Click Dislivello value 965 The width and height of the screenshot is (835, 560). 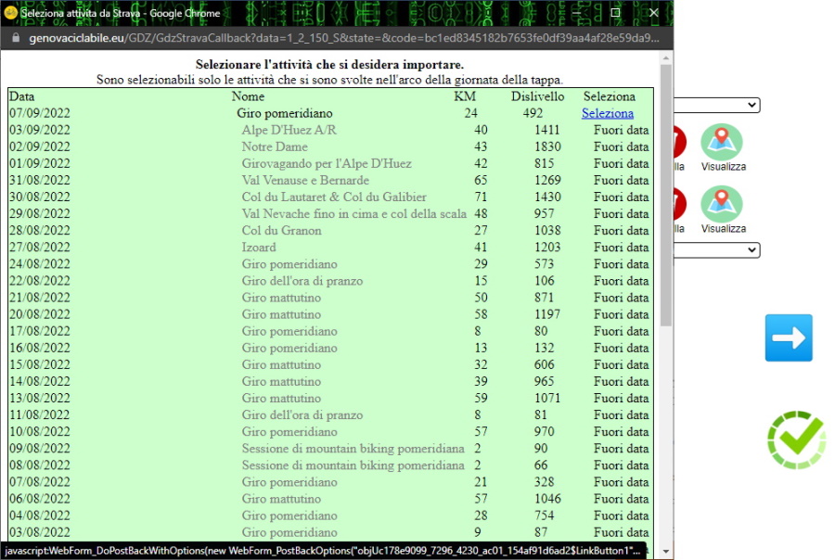pyautogui.click(x=545, y=381)
